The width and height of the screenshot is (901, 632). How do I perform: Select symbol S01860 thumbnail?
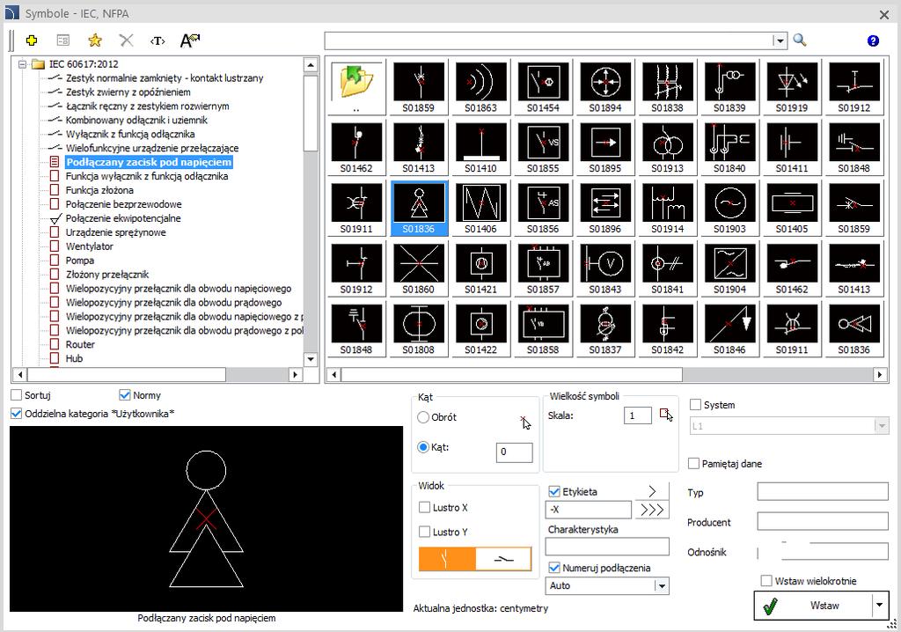(x=418, y=268)
